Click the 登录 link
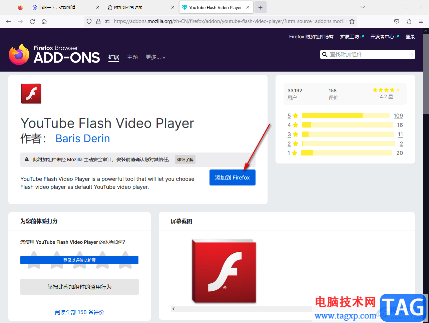 click(410, 37)
